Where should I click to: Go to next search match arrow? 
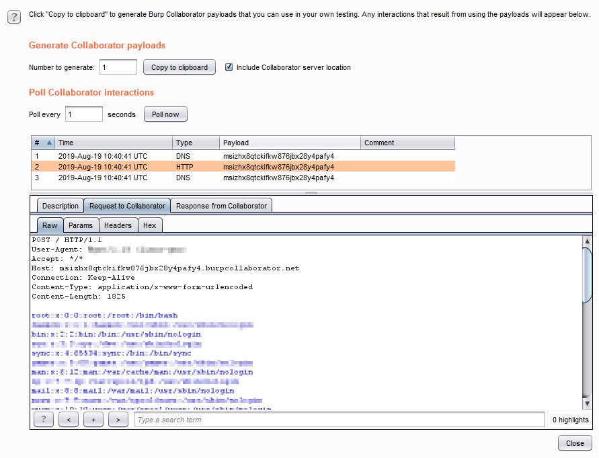point(118,420)
